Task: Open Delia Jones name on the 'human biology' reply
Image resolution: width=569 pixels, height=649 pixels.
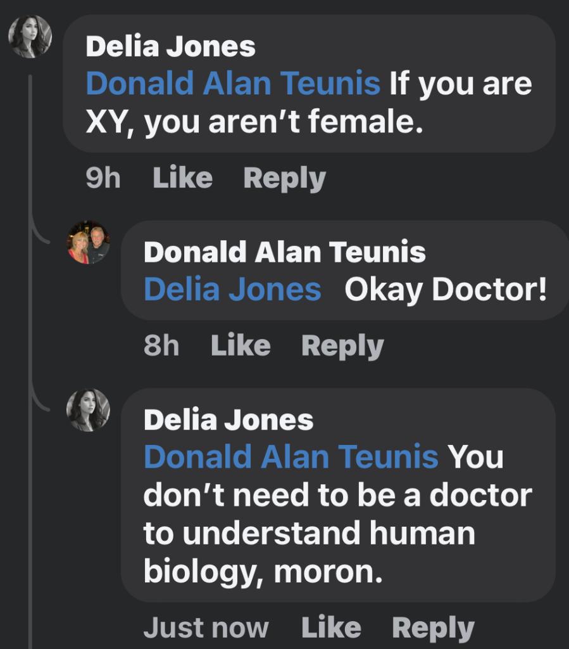Action: (228, 420)
